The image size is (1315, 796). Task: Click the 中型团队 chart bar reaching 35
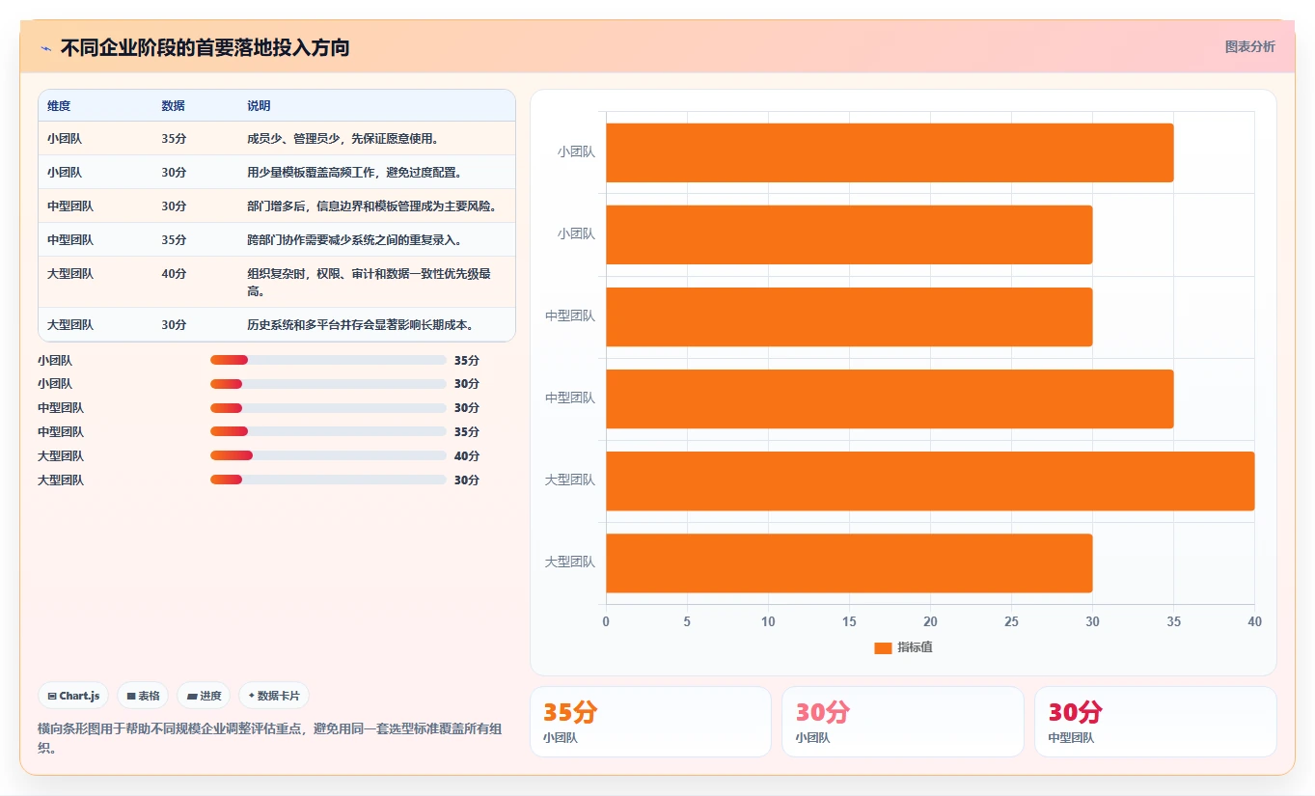(890, 398)
